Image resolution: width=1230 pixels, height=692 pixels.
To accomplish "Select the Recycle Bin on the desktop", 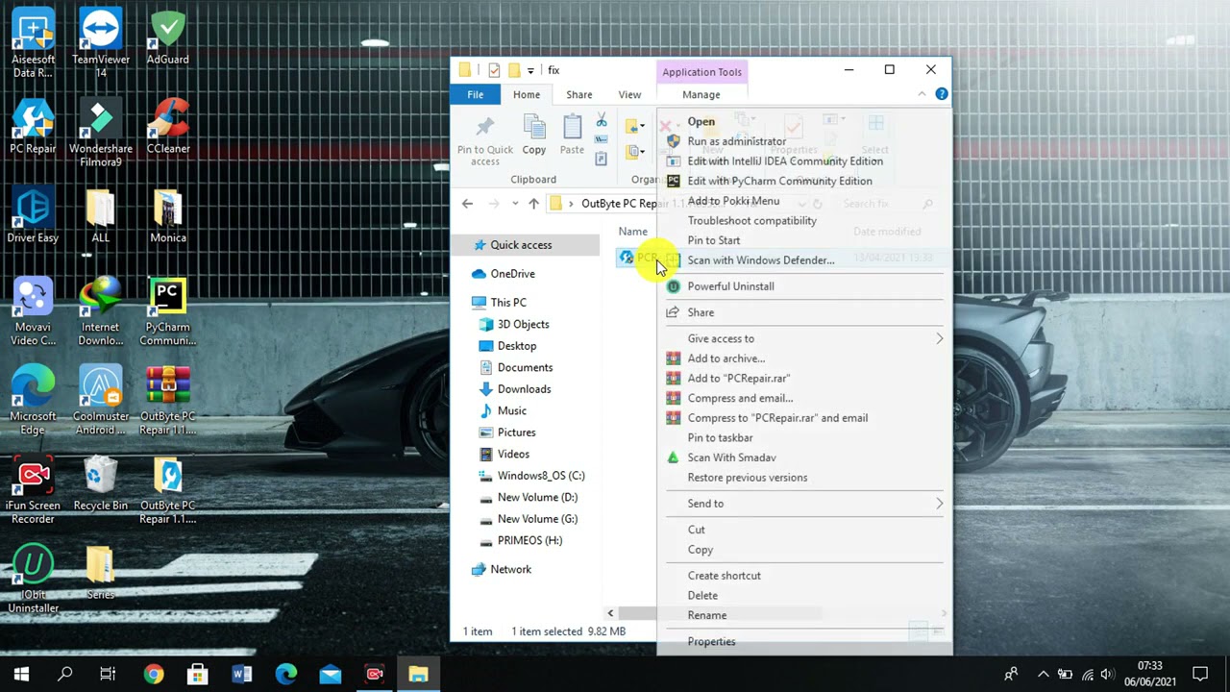I will coord(100,484).
